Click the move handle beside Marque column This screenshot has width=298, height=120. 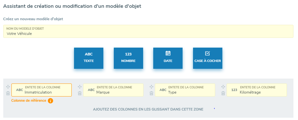point(80,87)
